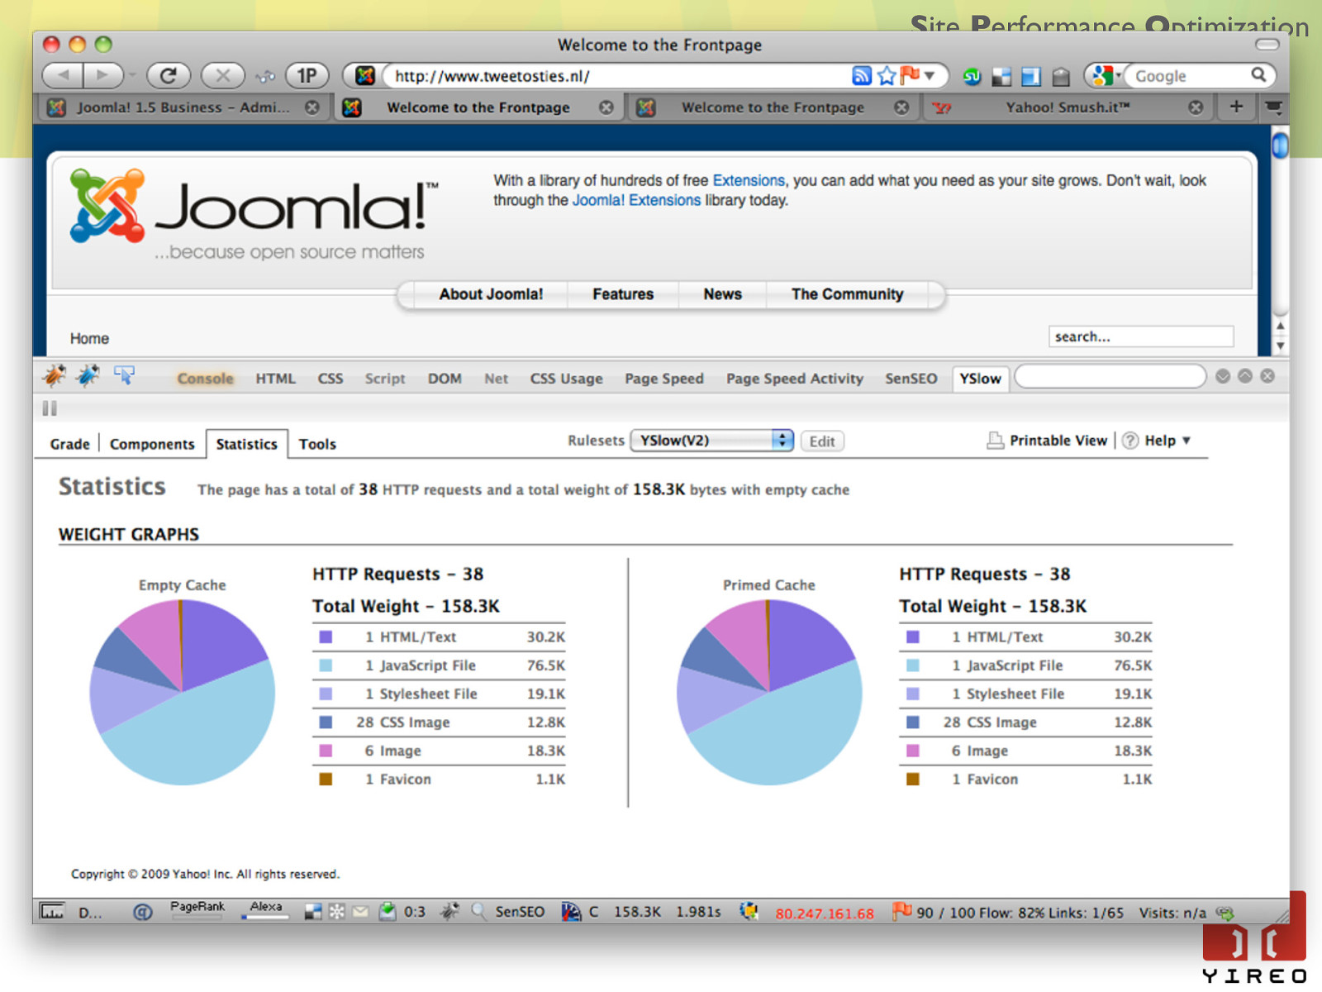This screenshot has width=1322, height=992.
Task: Click the Firebug bug icon
Action: click(x=55, y=376)
